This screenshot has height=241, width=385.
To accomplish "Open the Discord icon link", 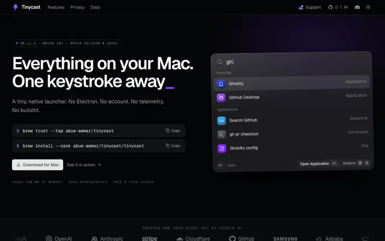I will tap(357, 7).
